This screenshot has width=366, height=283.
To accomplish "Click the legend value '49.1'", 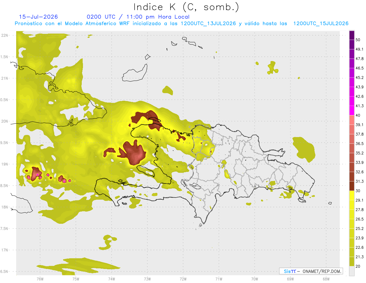I will click(360, 49).
